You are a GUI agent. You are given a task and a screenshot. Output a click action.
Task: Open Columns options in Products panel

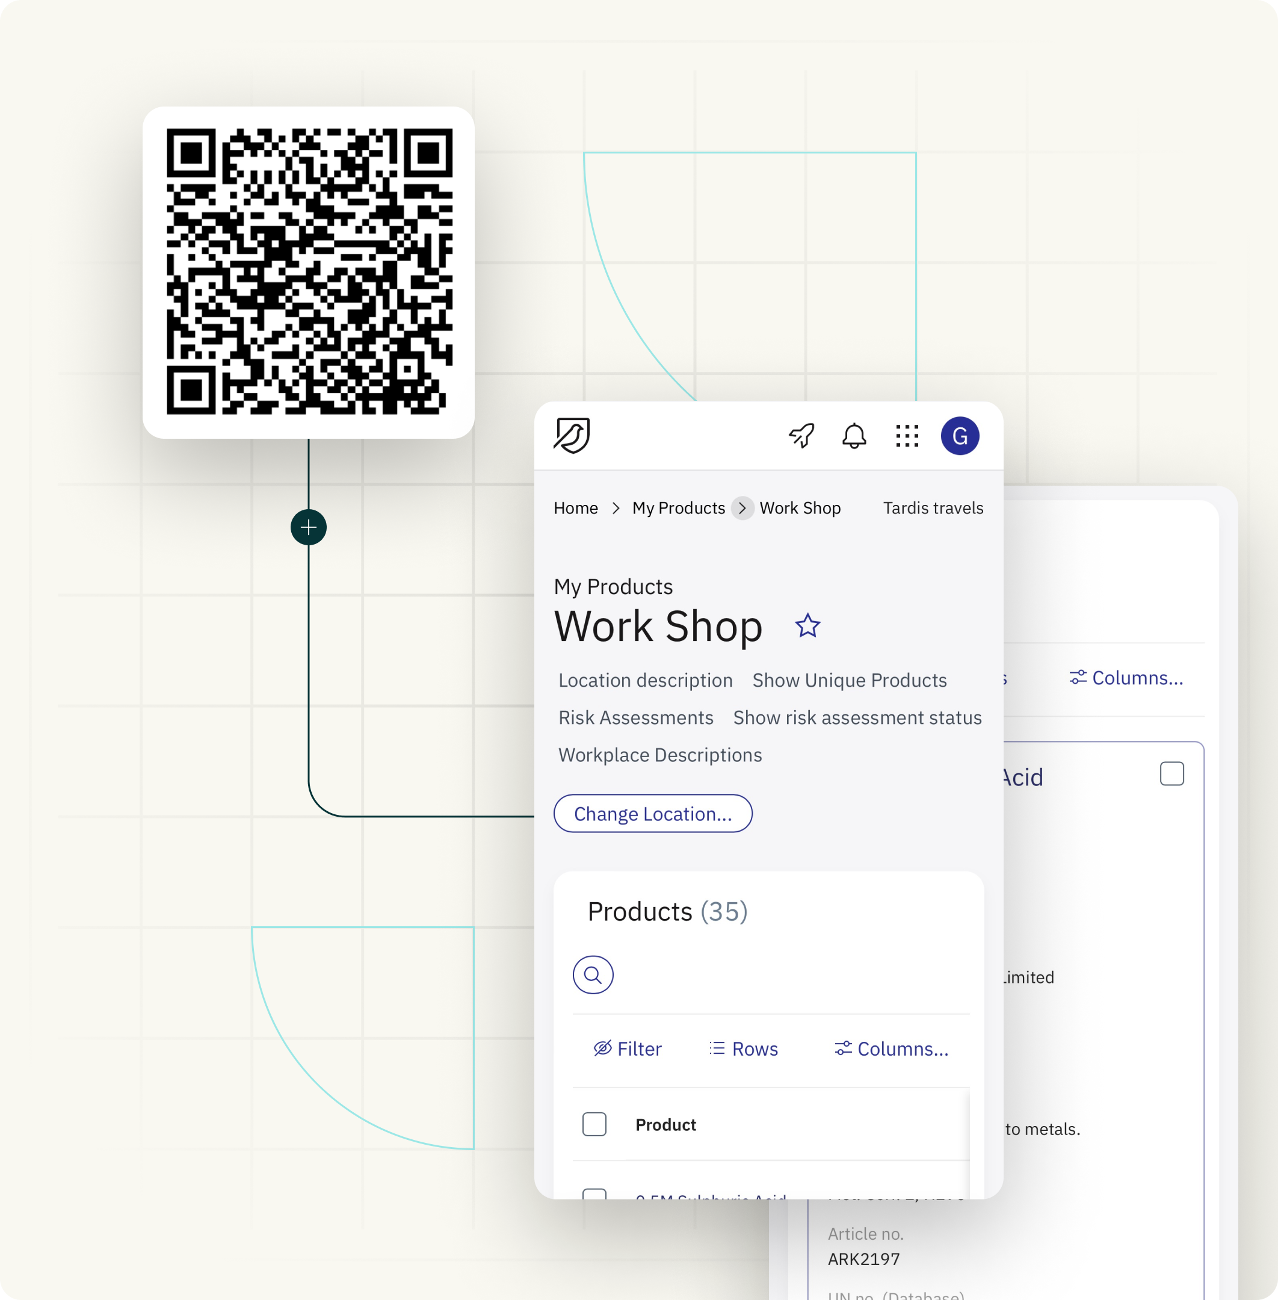(891, 1049)
